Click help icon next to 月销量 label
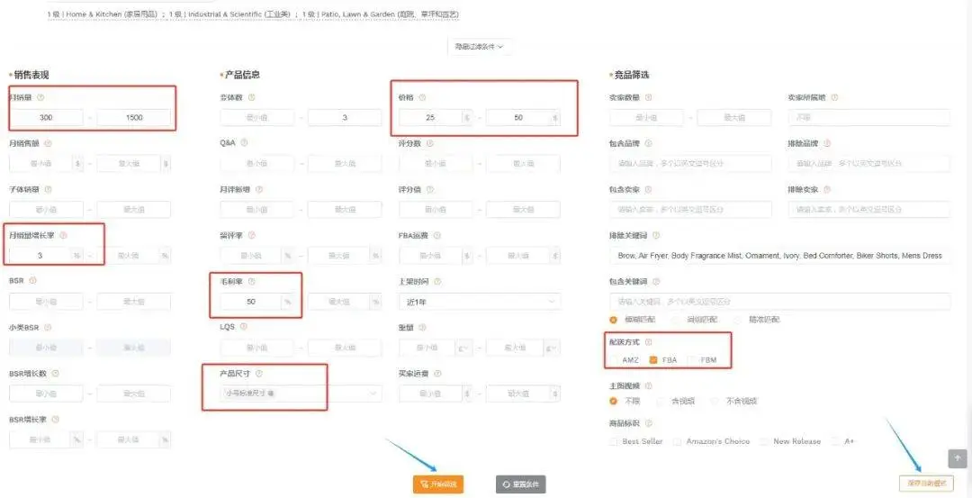Screen dimensions: 972x498 (x=40, y=97)
